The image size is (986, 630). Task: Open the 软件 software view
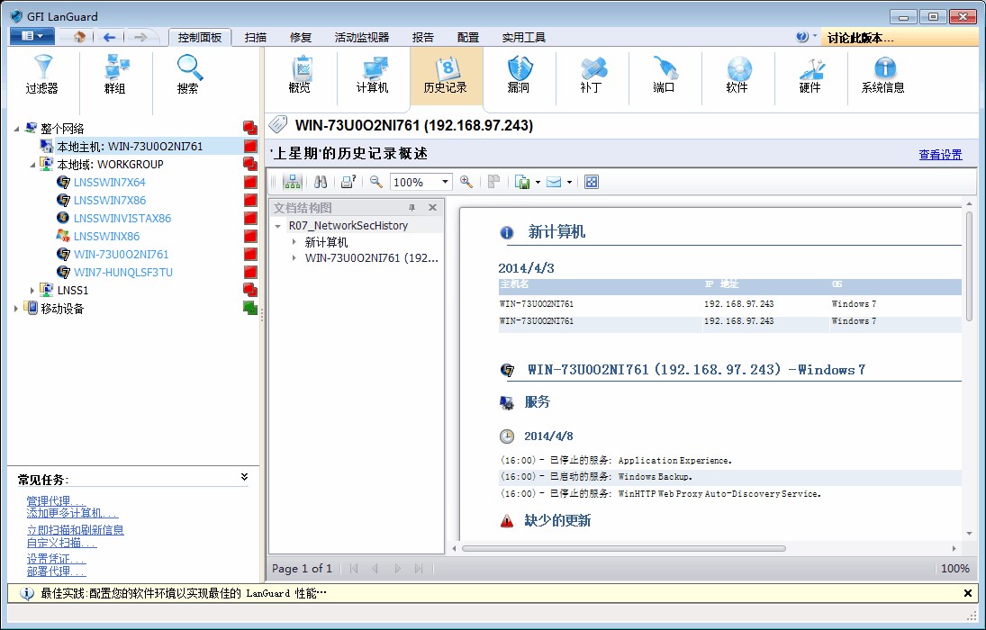click(x=737, y=75)
